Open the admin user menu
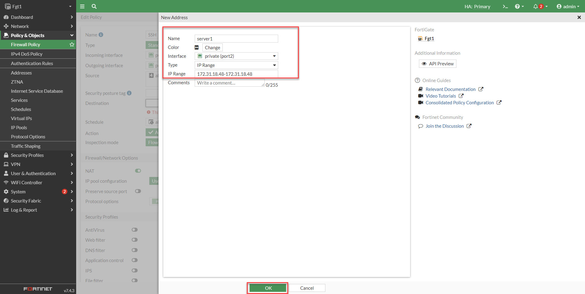 click(568, 6)
